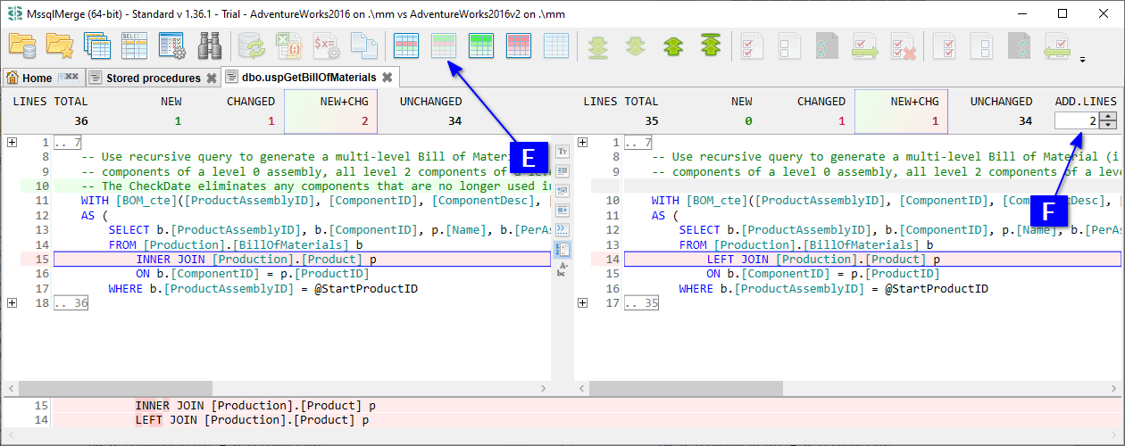The height and width of the screenshot is (446, 1125).
Task: Go to previous difference up arrow
Action: (673, 45)
